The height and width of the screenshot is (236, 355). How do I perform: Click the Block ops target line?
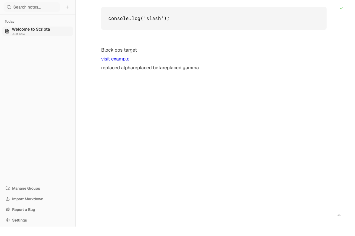point(119,50)
